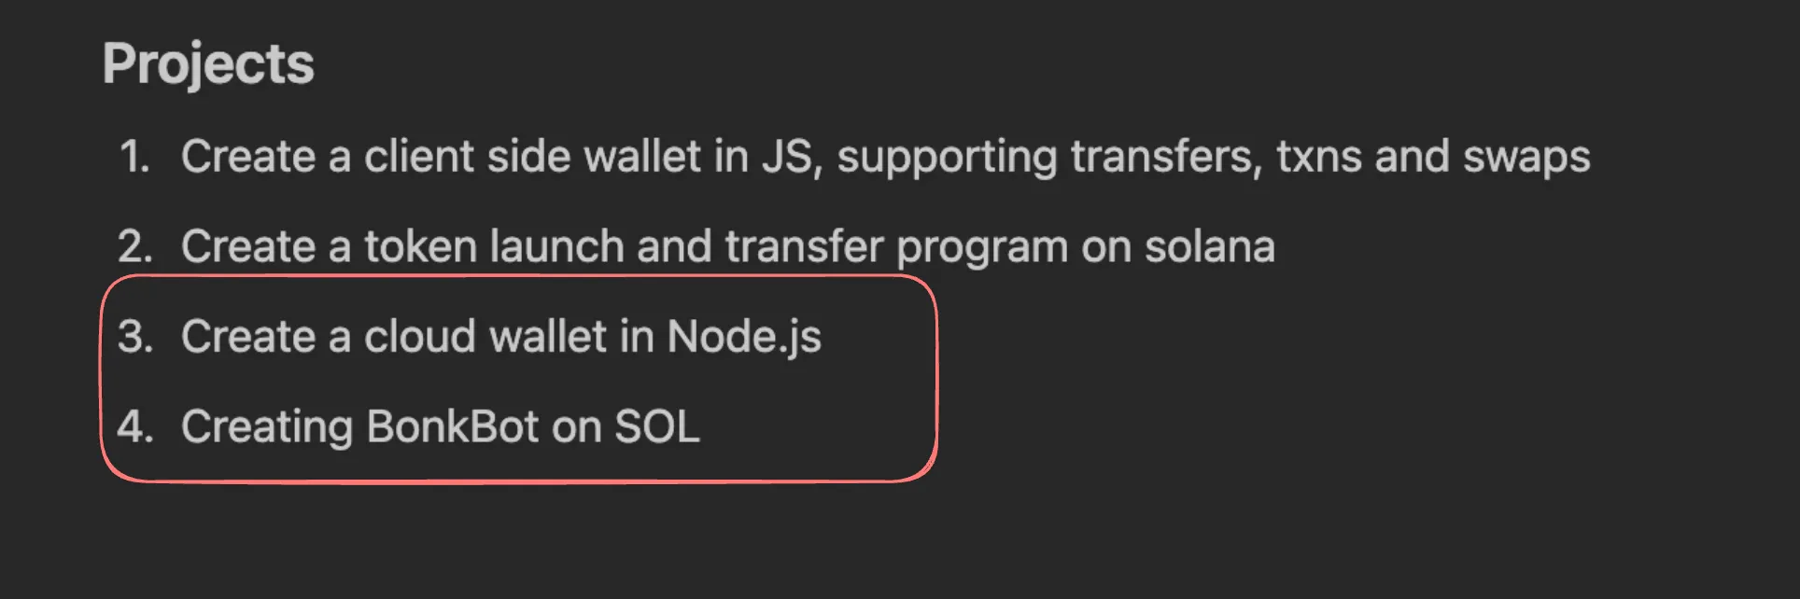Click the word "Creating" in item four
The image size is (1800, 599).
click(266, 428)
